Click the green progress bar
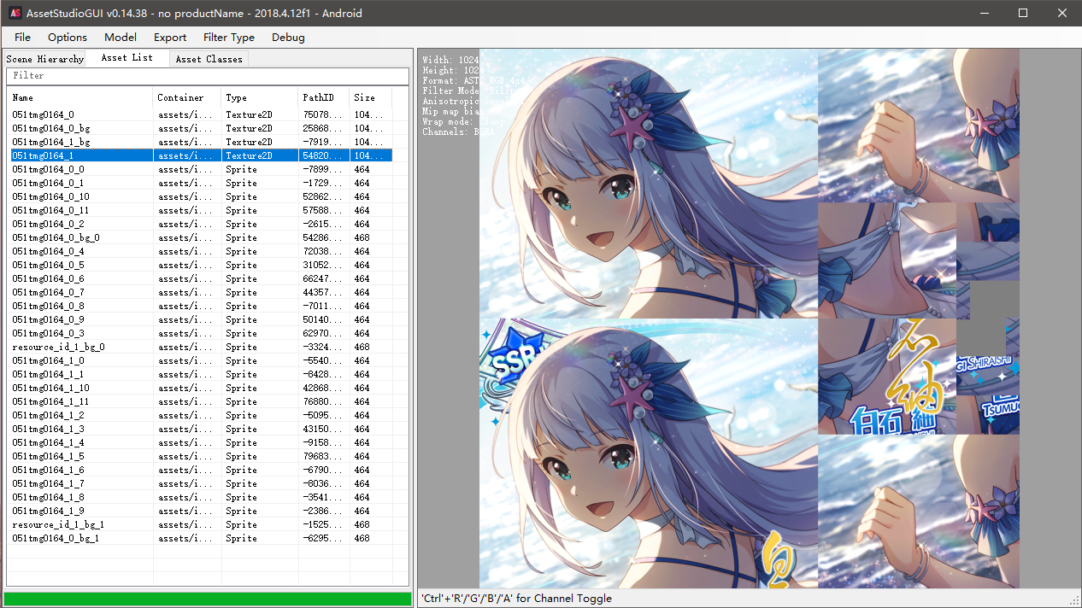Image resolution: width=1082 pixels, height=608 pixels. (x=208, y=599)
